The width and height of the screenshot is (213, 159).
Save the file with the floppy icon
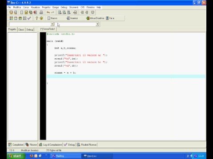(x=26, y=12)
